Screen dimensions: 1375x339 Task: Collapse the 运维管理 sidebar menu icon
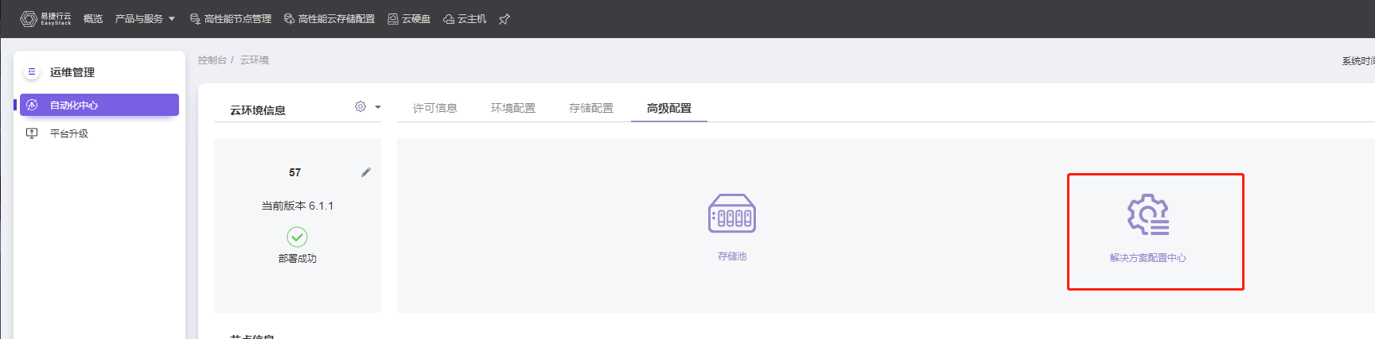[32, 71]
